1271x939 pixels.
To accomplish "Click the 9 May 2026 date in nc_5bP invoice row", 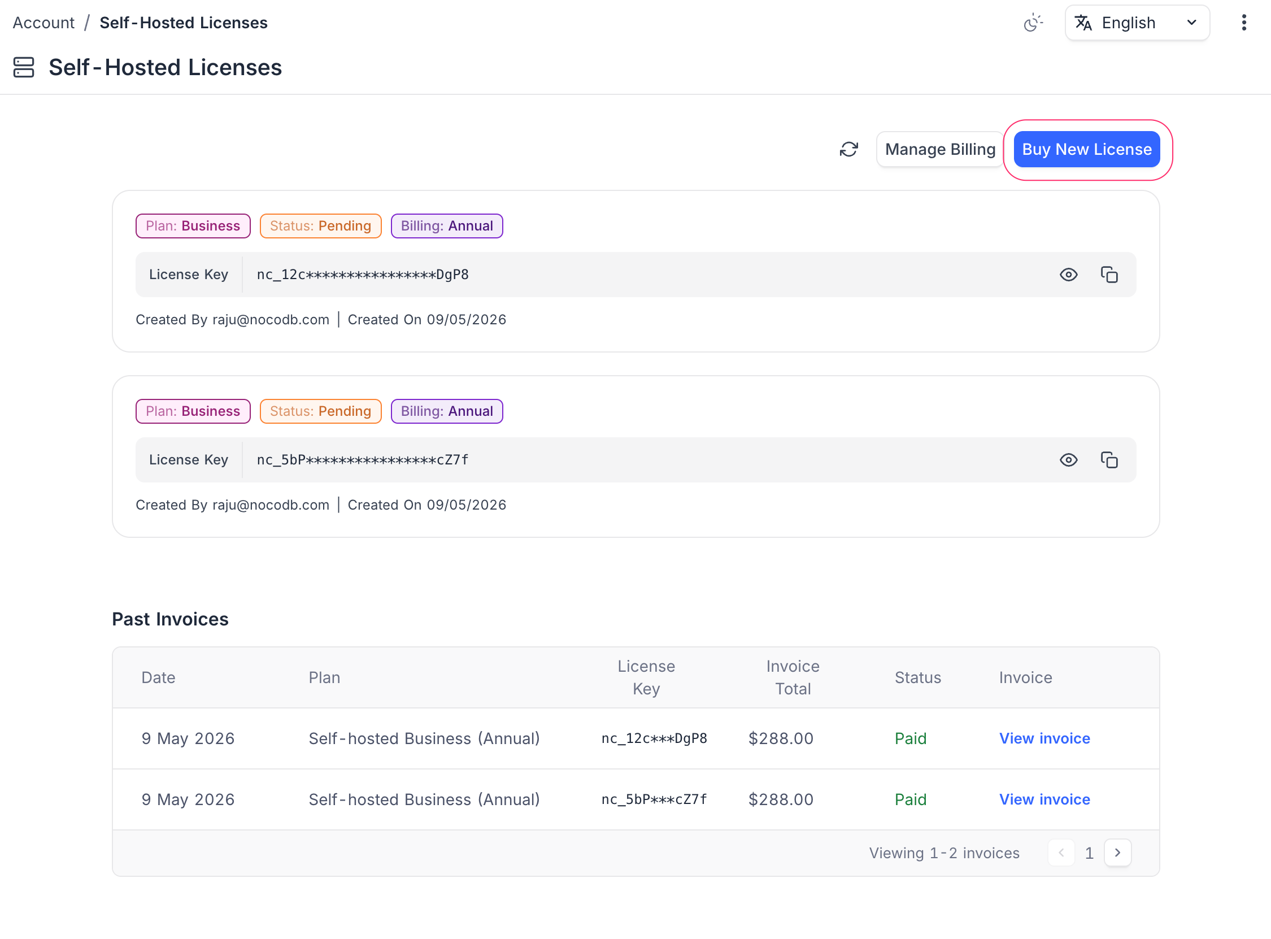I will [188, 799].
